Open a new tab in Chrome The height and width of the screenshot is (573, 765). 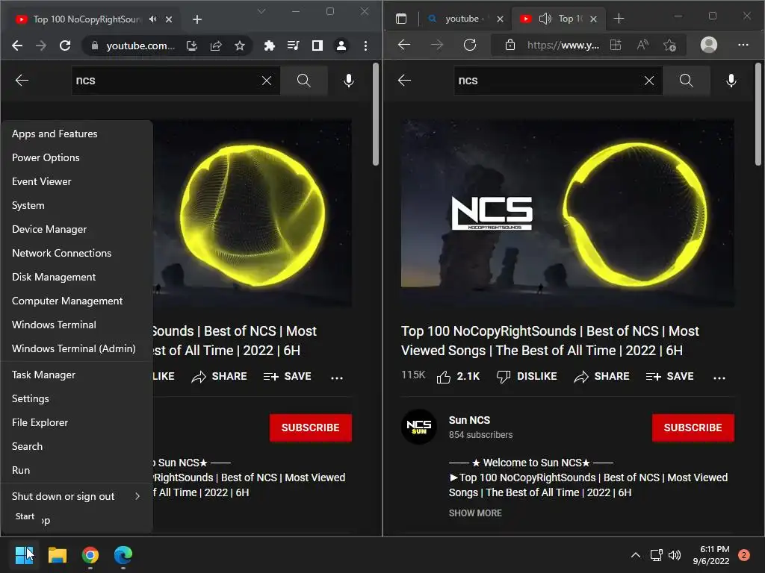click(x=197, y=19)
